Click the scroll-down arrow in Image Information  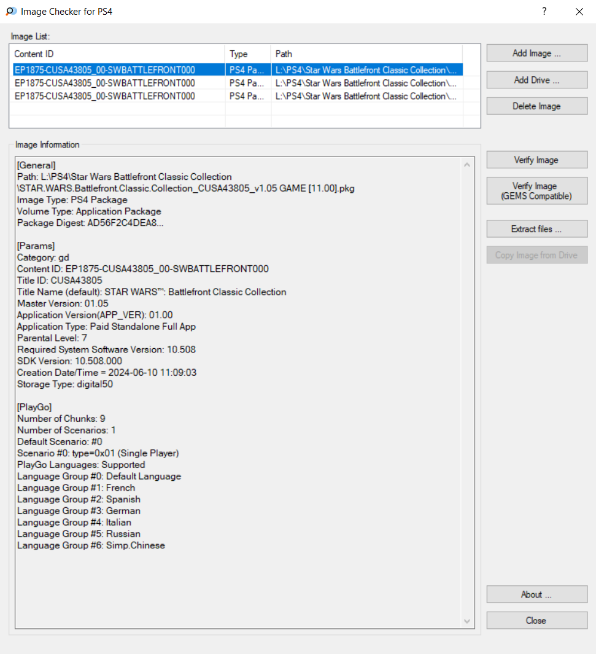tap(467, 621)
